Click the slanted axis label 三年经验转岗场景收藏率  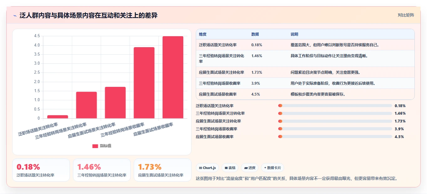point(122,130)
